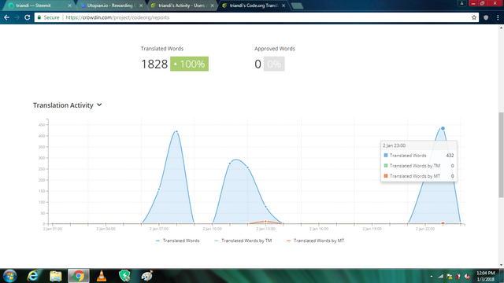Open Chrome three-dot menu

[498, 17]
